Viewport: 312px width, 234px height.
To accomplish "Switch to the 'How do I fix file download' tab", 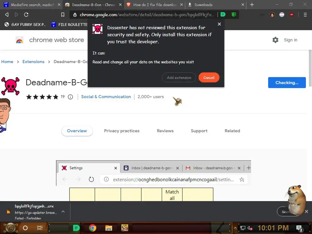I will tap(154, 5).
